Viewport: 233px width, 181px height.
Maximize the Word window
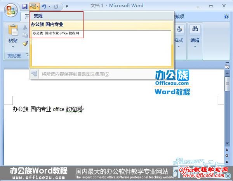[x=211, y=6]
